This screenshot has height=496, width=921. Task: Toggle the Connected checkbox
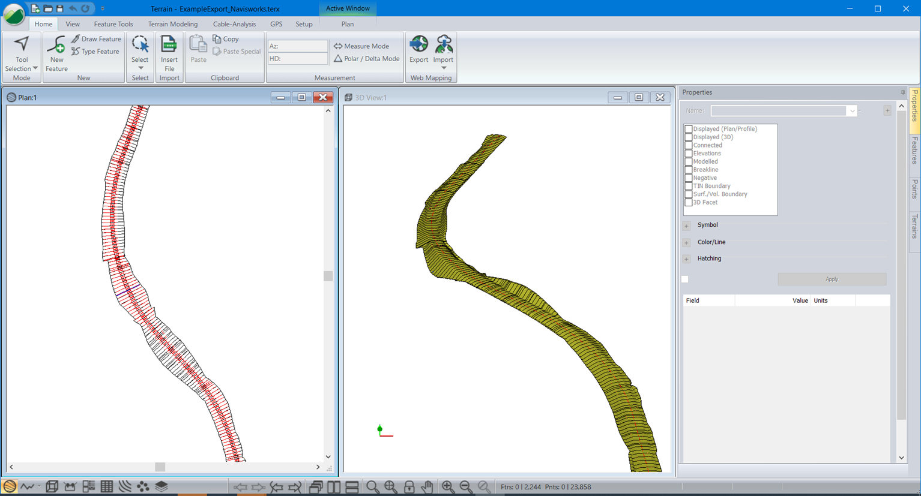689,145
